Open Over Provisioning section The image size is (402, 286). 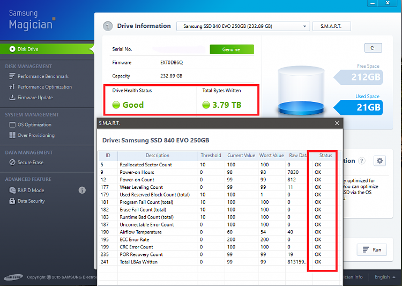point(36,135)
